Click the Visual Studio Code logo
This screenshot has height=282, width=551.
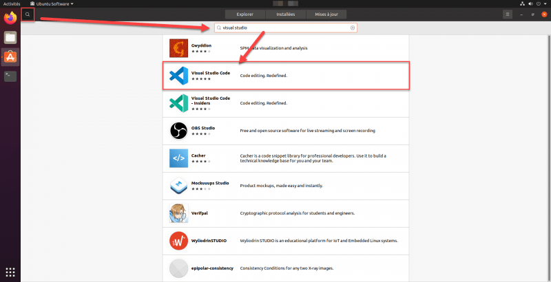[178, 76]
